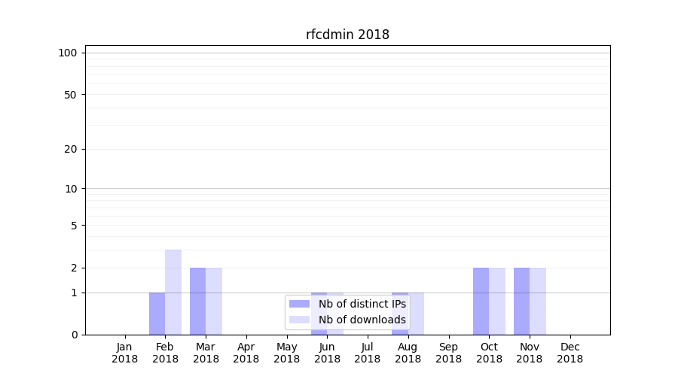This screenshot has height=376, width=678.
Task: Select the November distinct IPs bar
Action: click(x=521, y=301)
